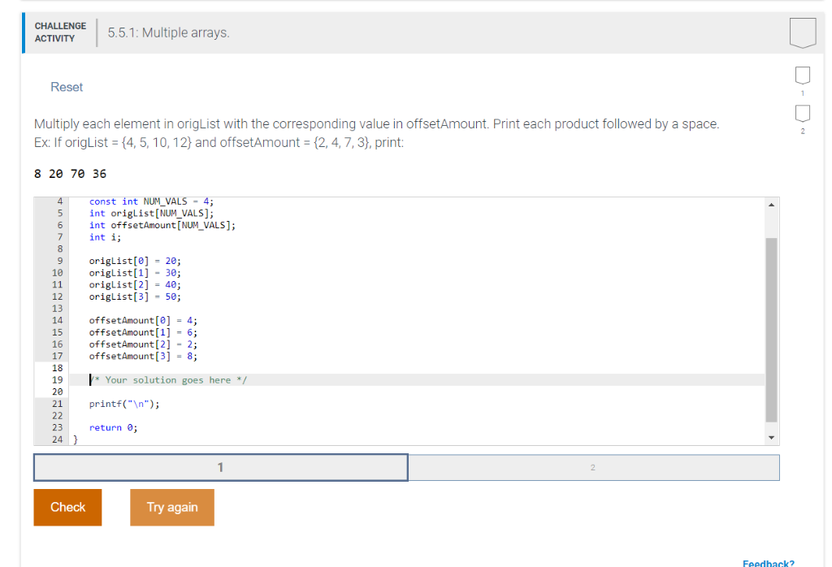Click the blue number 1 badge label

(x=802, y=93)
